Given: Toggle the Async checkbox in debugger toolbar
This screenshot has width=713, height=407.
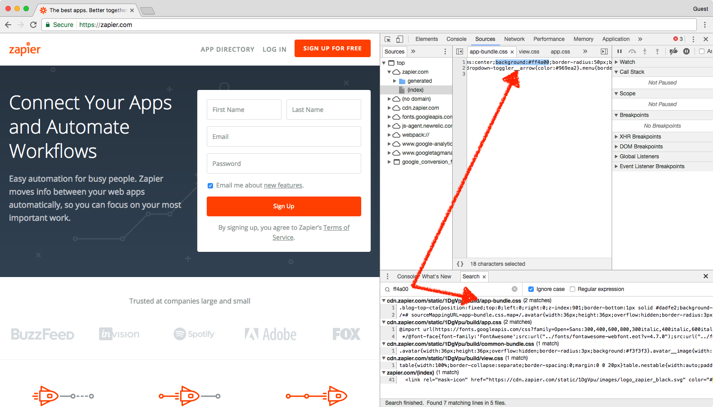Looking at the screenshot, I should [x=702, y=51].
